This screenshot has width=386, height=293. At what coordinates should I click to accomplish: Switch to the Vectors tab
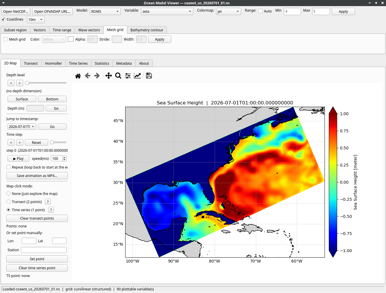coord(40,30)
